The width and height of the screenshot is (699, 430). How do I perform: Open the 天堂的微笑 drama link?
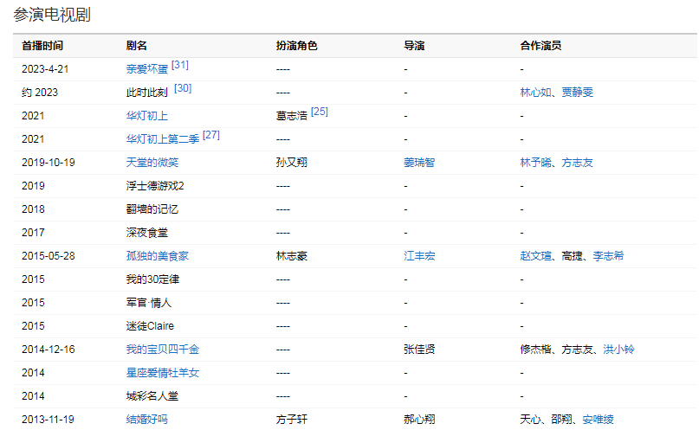click(x=152, y=163)
